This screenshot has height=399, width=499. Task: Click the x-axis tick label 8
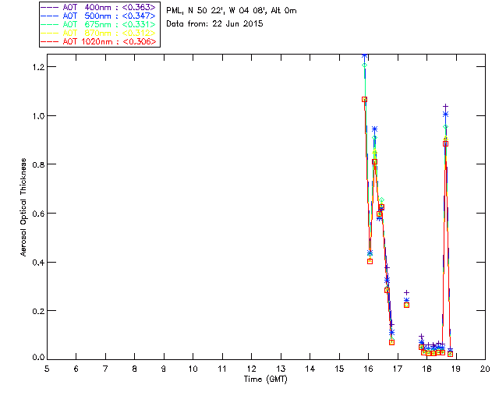click(135, 369)
